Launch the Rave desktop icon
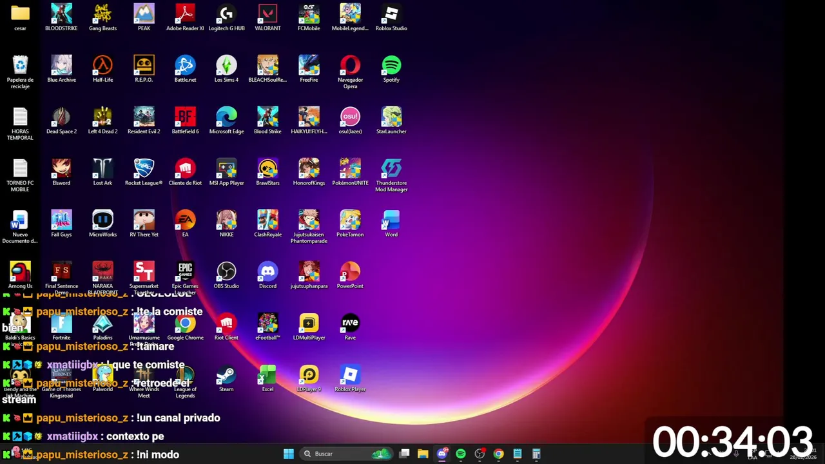Screen dimensions: 825x464 click(x=350, y=327)
